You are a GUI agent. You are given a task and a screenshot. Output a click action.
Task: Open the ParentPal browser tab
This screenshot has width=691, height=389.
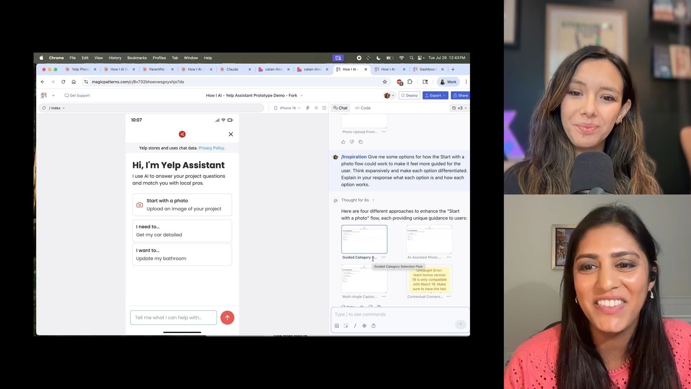pos(157,69)
